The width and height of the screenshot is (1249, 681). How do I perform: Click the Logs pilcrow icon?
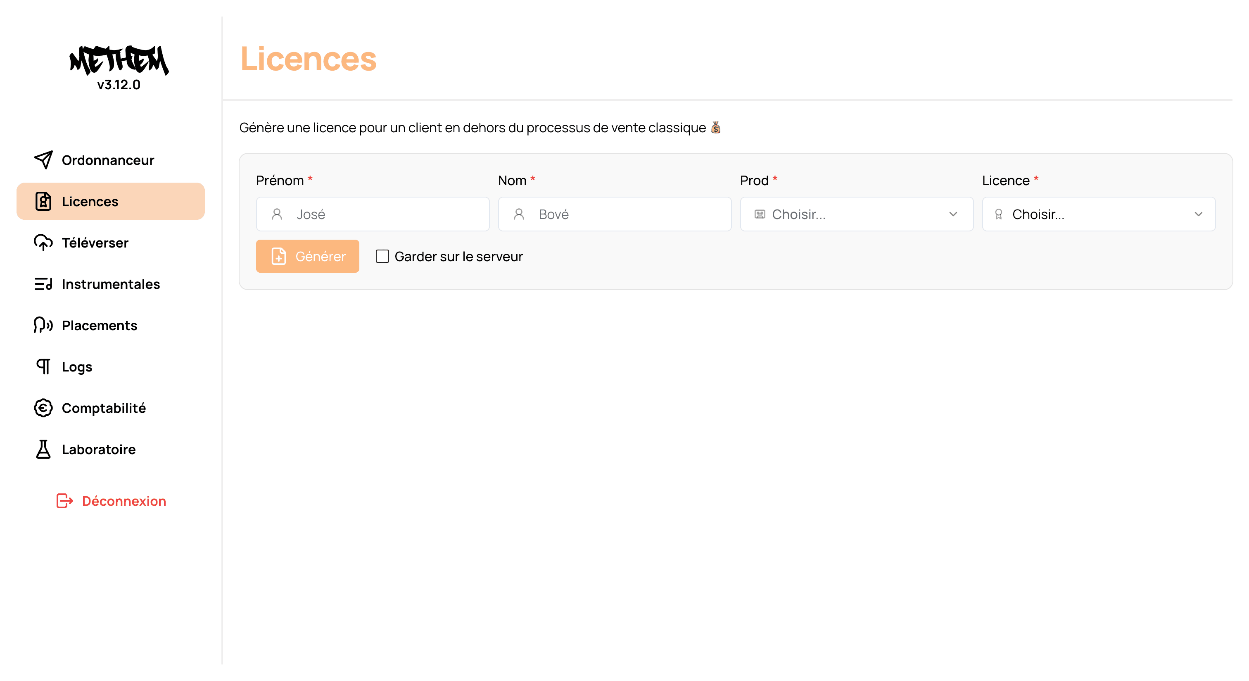click(43, 367)
